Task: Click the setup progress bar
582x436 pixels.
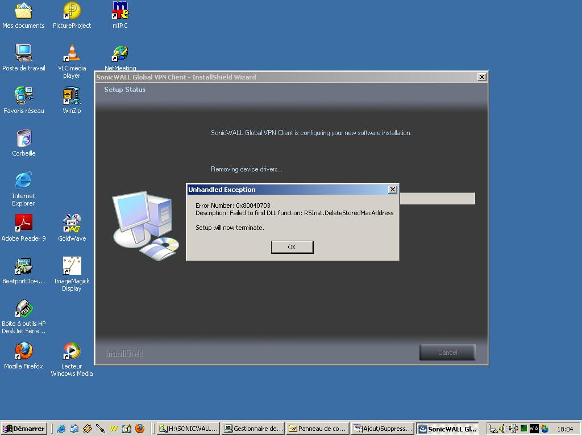Action: pos(437,198)
